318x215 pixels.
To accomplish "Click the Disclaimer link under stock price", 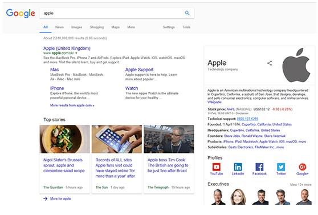I will pyautogui.click(x=242, y=113).
